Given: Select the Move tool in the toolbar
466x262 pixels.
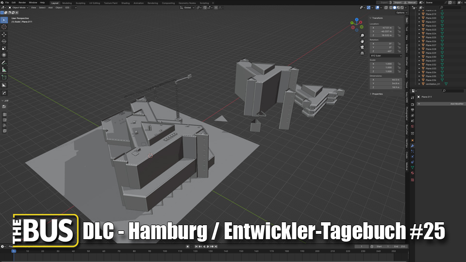Looking at the screenshot, I should tap(4, 34).
